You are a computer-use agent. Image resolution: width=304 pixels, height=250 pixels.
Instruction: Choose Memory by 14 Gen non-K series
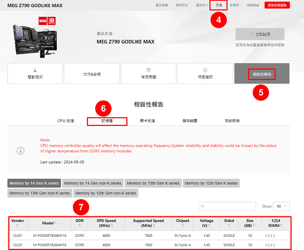93,183
